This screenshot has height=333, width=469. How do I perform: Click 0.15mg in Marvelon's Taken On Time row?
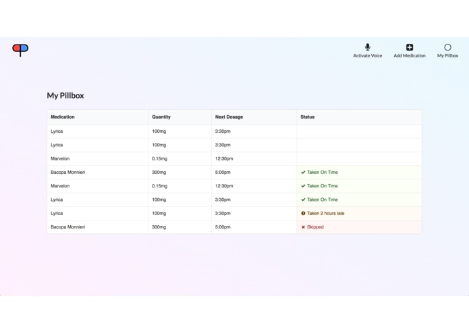pyautogui.click(x=159, y=186)
